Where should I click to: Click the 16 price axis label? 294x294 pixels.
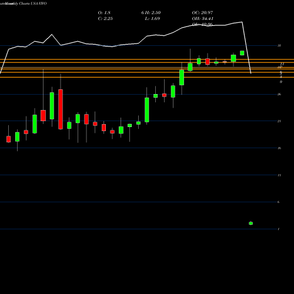click(279, 148)
